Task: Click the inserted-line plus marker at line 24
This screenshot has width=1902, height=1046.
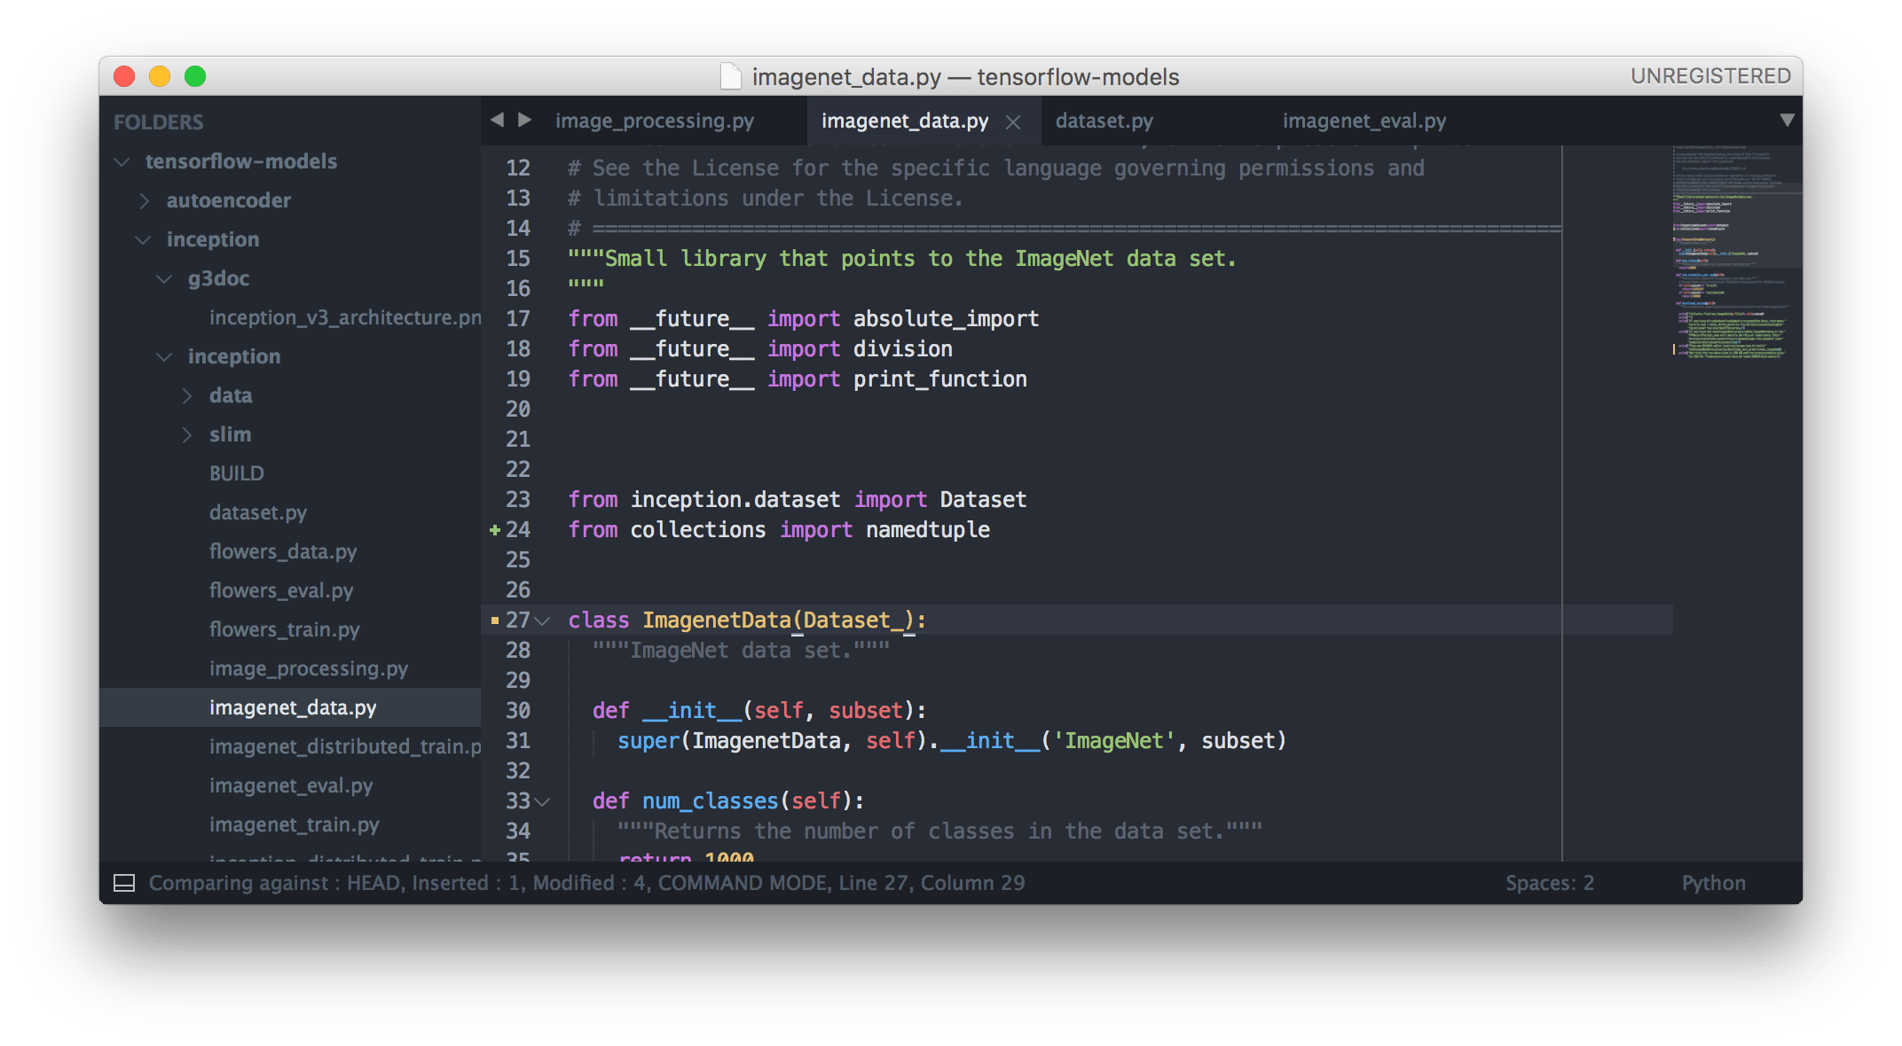Action: click(495, 529)
